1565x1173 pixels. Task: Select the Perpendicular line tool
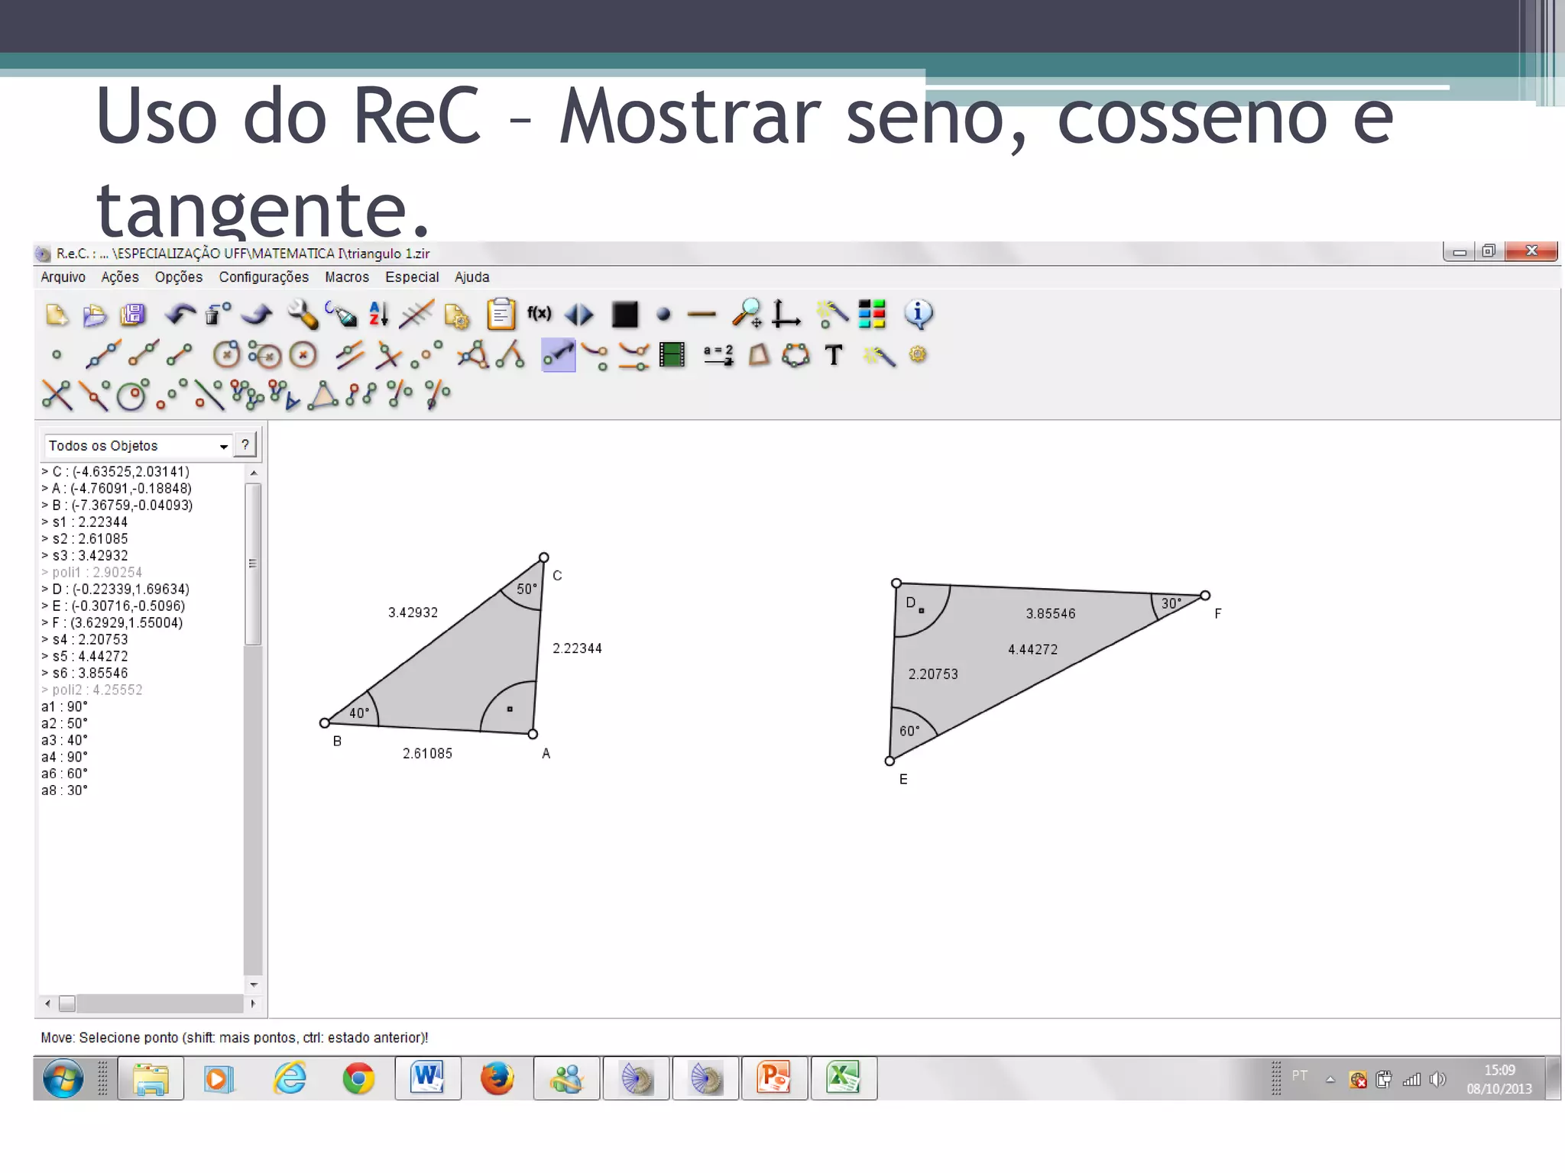(x=389, y=355)
